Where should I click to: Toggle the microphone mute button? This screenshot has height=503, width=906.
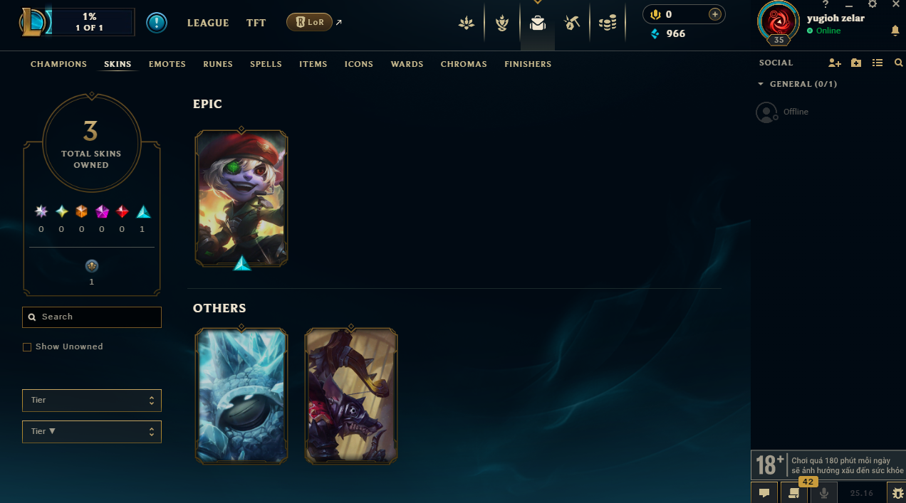click(x=824, y=492)
